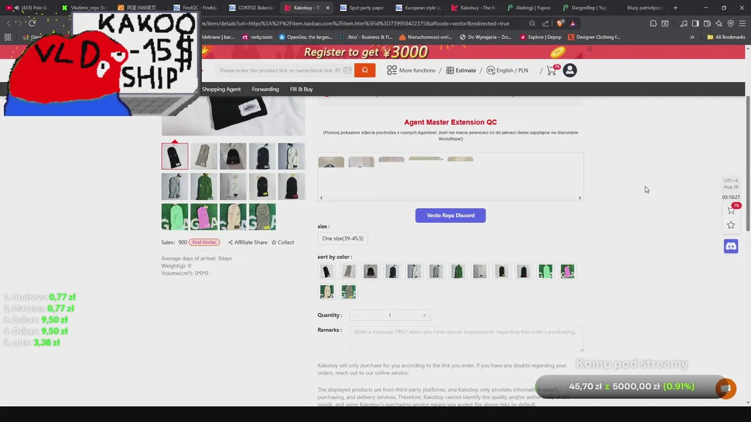The image size is (751, 422).
Task: Open the shopping cart in the header
Action: 552,70
